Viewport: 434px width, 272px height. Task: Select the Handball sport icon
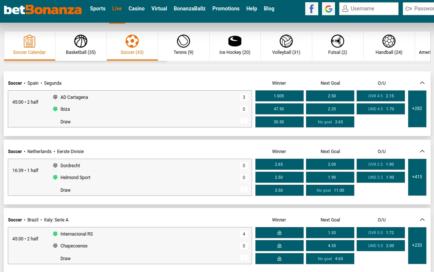(x=389, y=41)
